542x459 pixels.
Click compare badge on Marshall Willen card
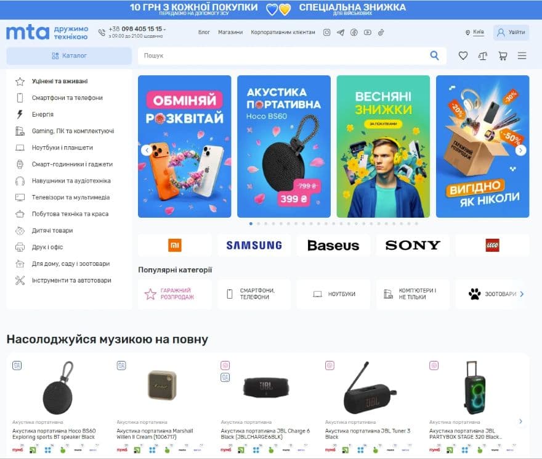click(121, 365)
